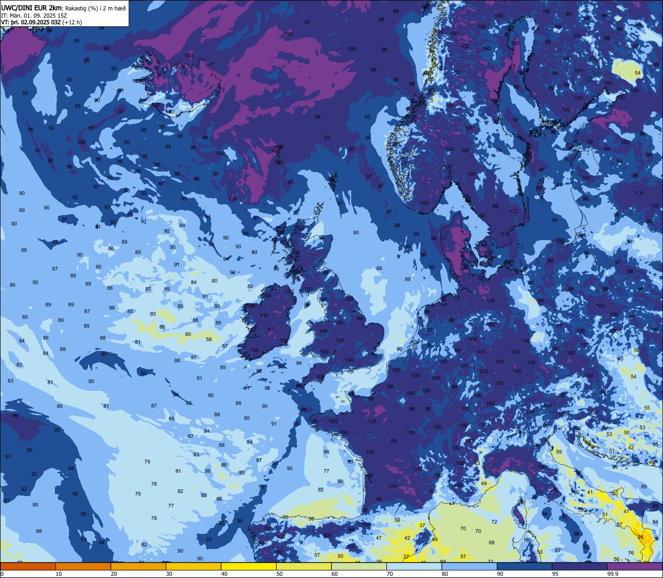Viewport: 663px width, 578px height.
Task: Click the pale green 60–70 legend swatch
Action: [x=359, y=566]
